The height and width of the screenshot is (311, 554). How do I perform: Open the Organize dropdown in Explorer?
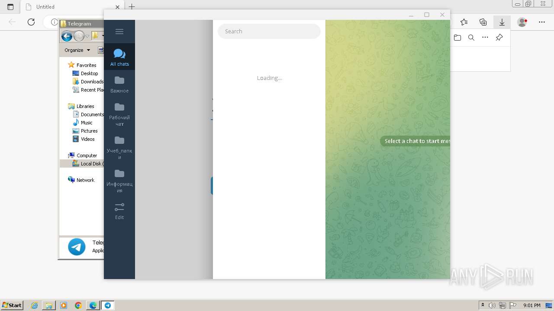(x=77, y=50)
